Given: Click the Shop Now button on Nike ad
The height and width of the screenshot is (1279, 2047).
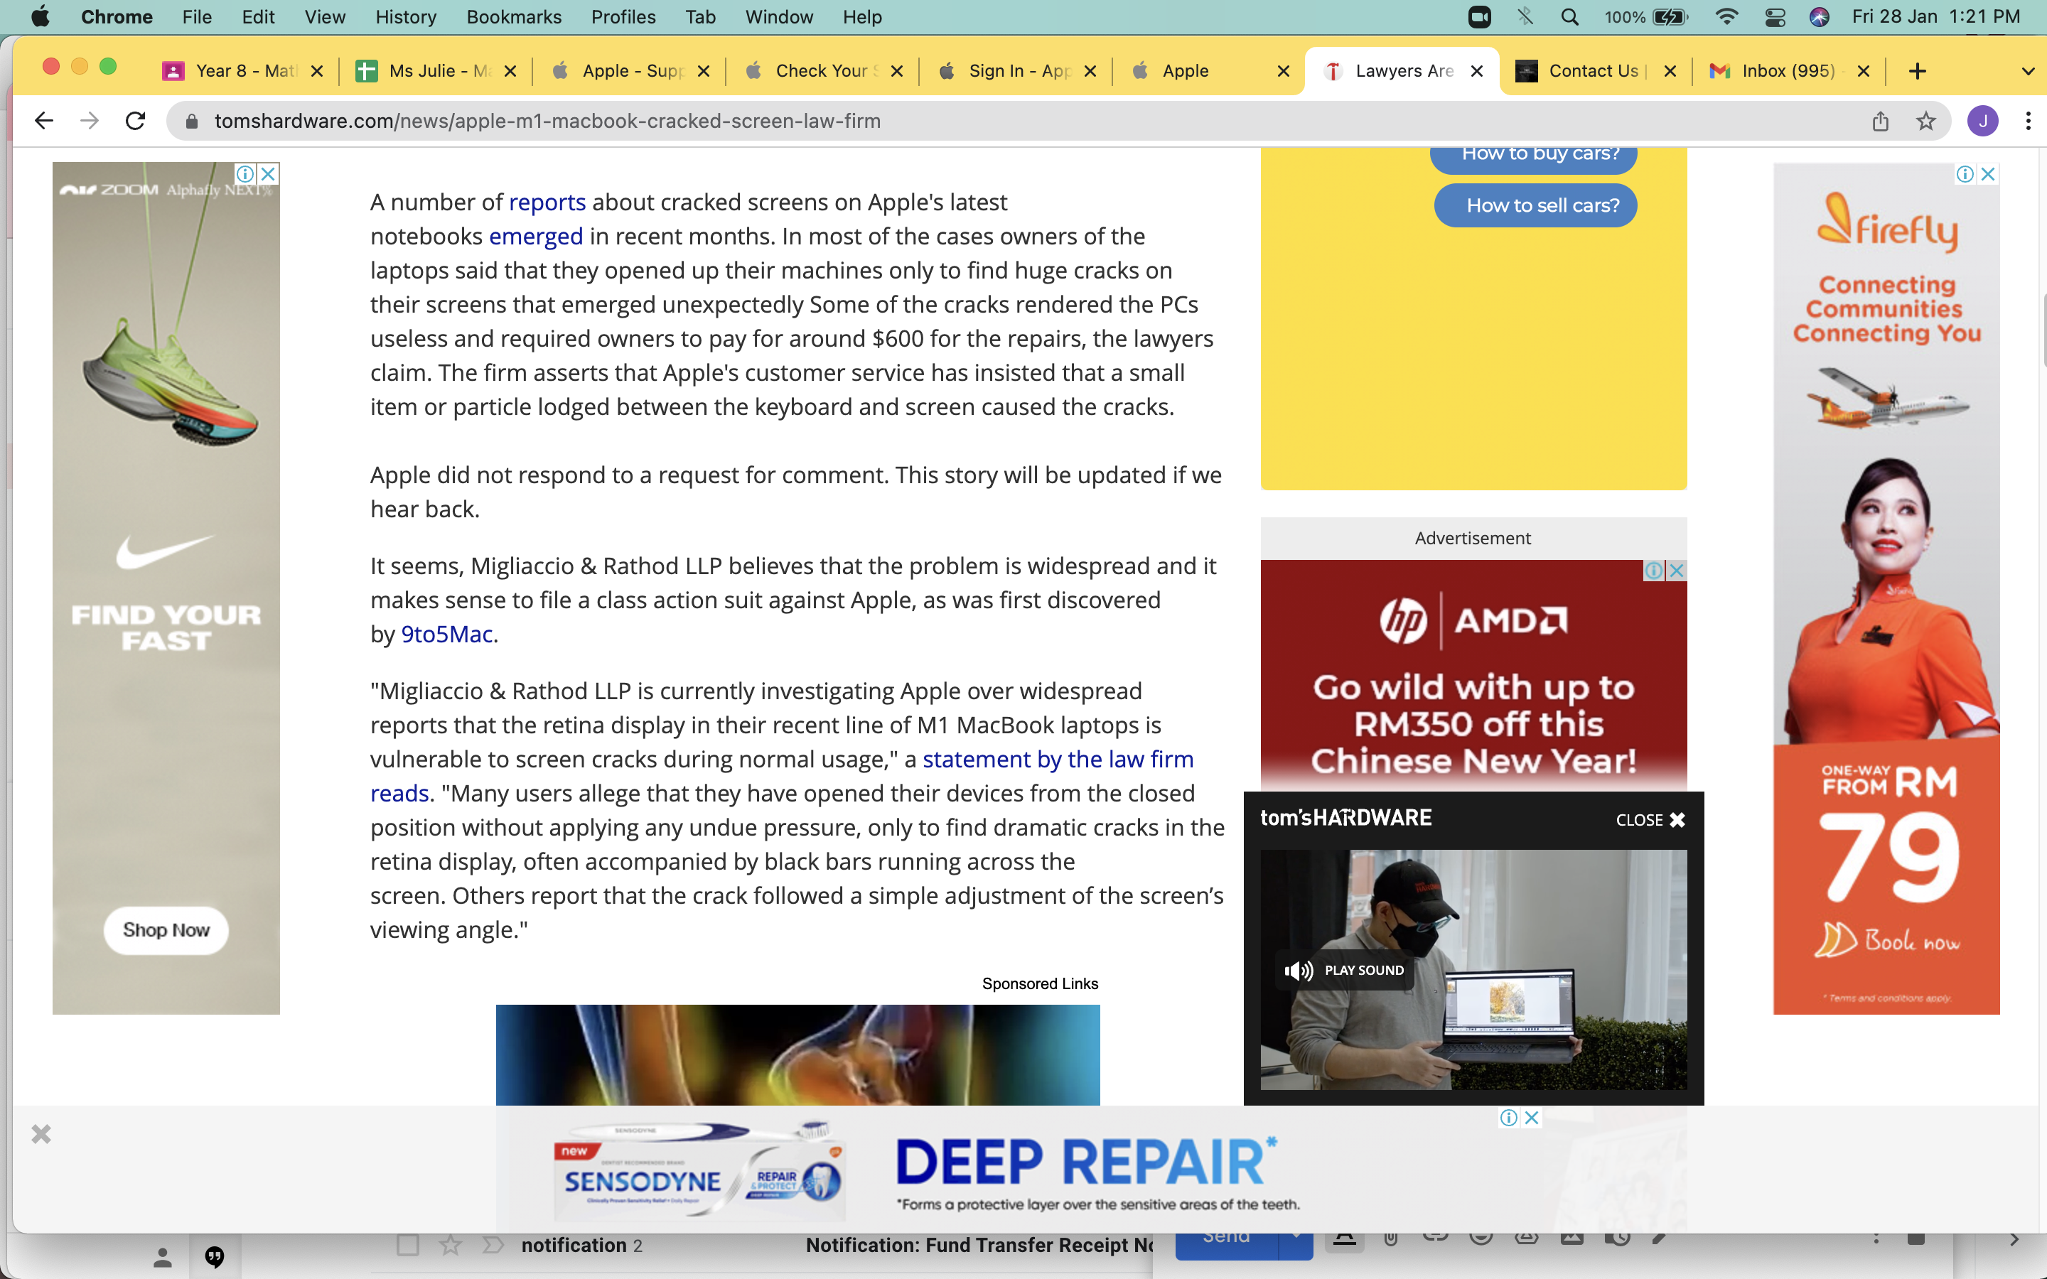Looking at the screenshot, I should tap(166, 929).
